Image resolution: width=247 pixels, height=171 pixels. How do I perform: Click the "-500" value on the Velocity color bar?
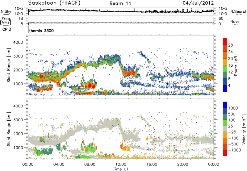(233, 144)
